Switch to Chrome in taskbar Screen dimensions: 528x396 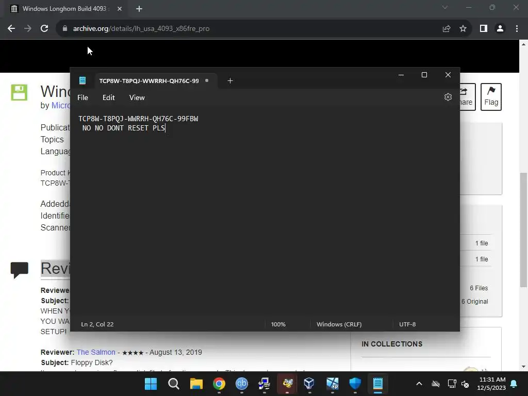point(219,384)
